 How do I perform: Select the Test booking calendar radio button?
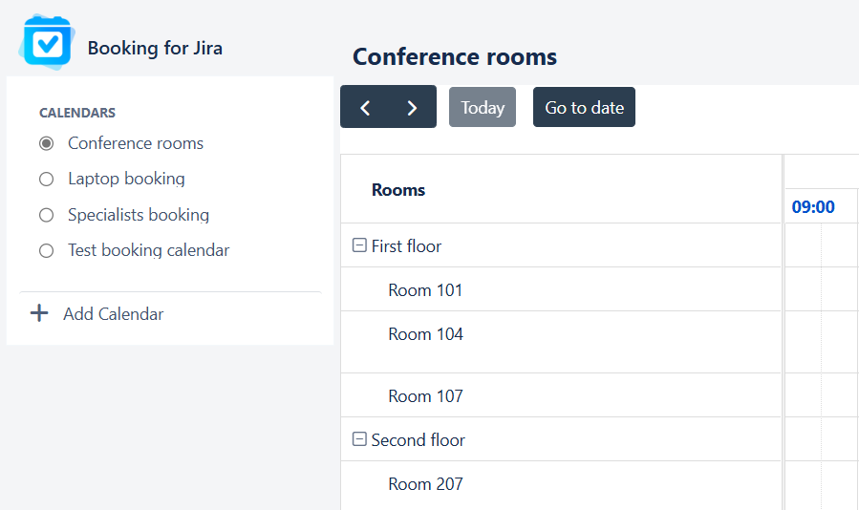46,251
